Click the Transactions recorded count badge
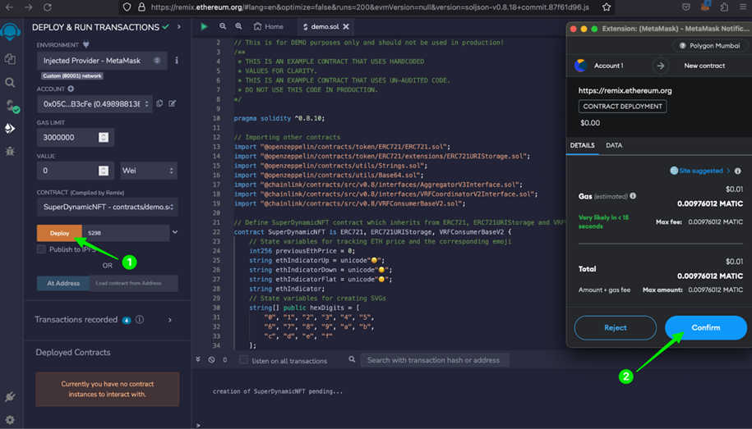This screenshot has width=752, height=429. pos(127,320)
